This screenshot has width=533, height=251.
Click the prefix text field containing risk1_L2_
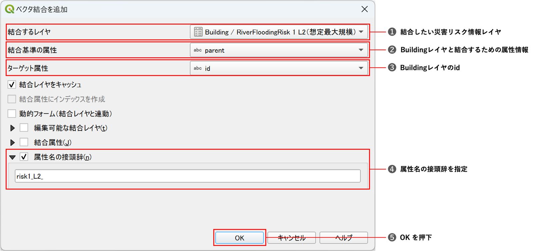pyautogui.click(x=188, y=176)
